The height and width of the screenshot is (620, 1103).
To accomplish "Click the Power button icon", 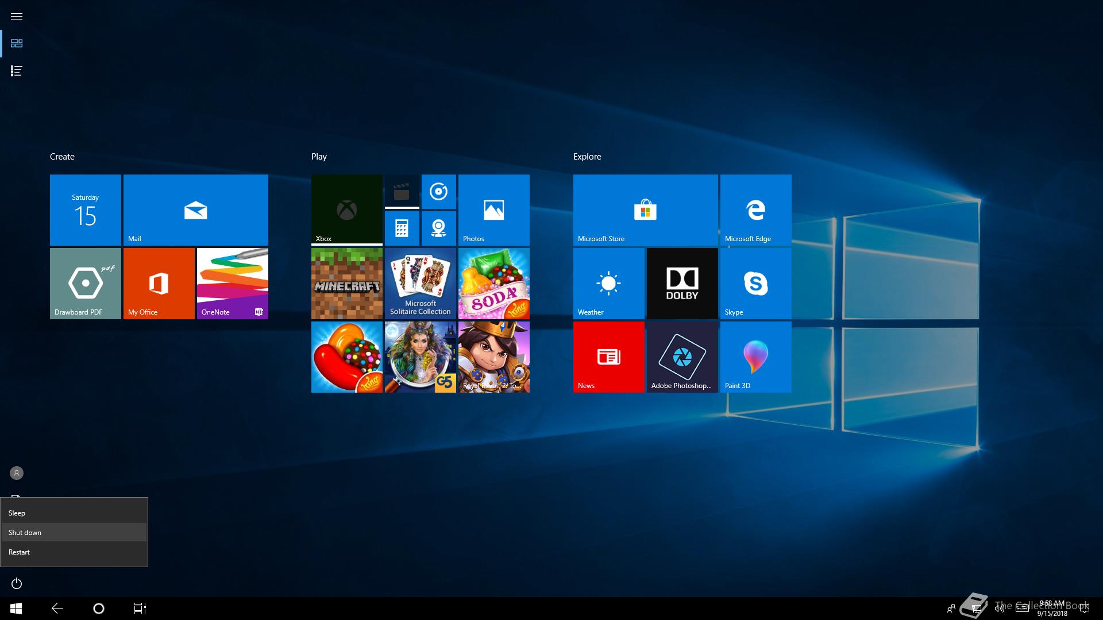I will (17, 583).
